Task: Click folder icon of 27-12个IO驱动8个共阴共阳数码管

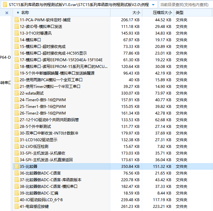Action: [17, 120]
